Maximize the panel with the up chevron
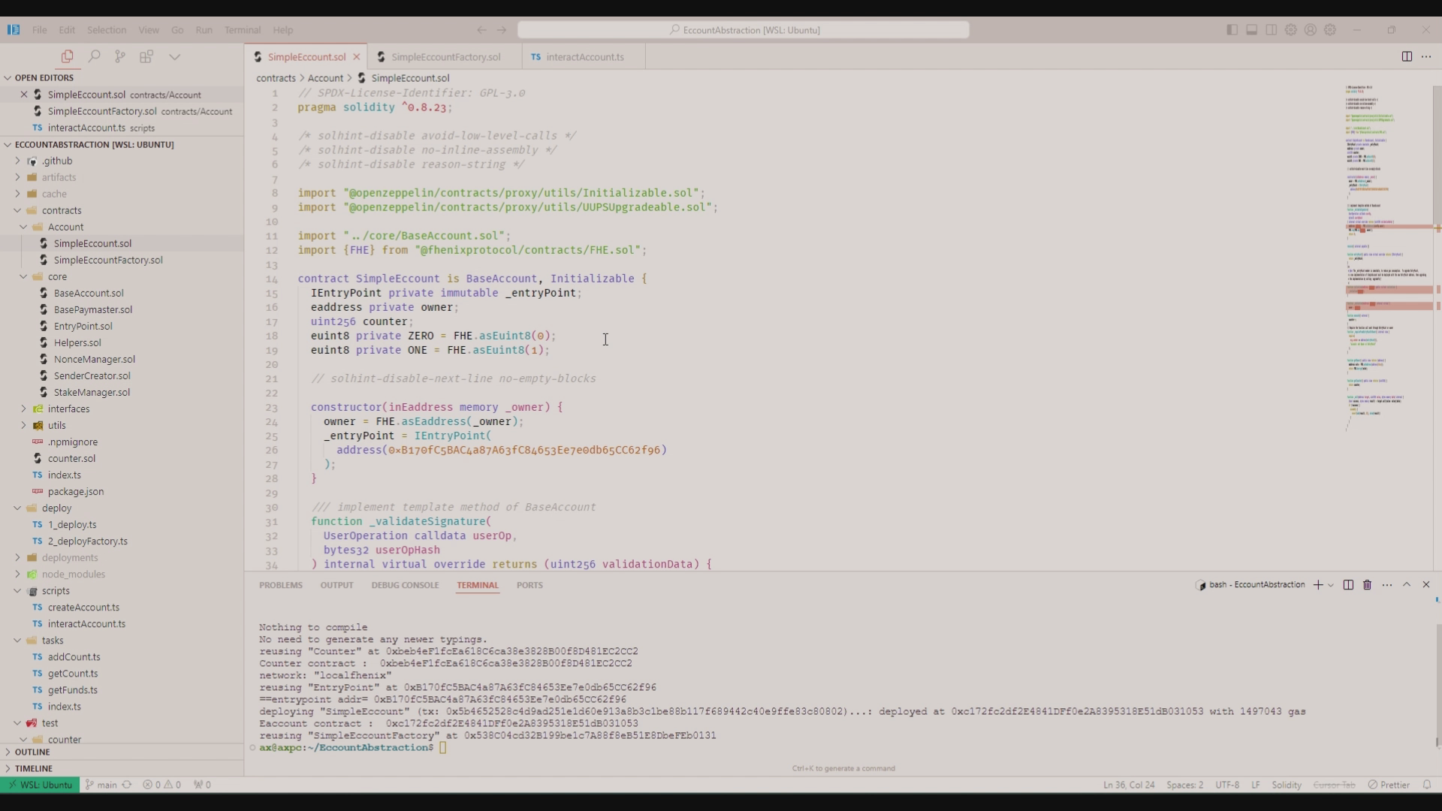Image resolution: width=1442 pixels, height=811 pixels. click(x=1407, y=585)
